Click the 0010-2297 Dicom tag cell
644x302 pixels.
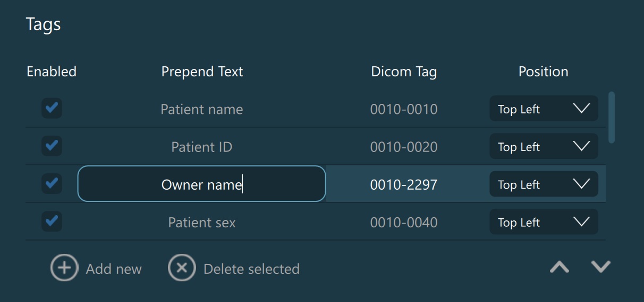[x=404, y=184]
